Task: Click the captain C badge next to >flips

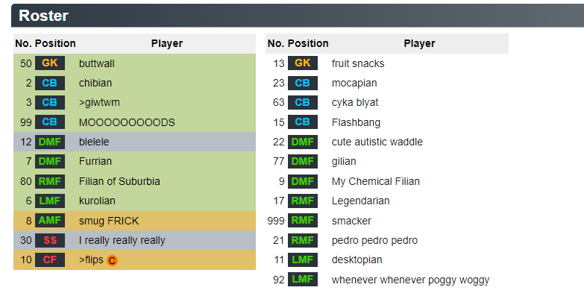Action: click(x=112, y=260)
